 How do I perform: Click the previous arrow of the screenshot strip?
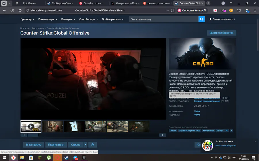coord(24,135)
